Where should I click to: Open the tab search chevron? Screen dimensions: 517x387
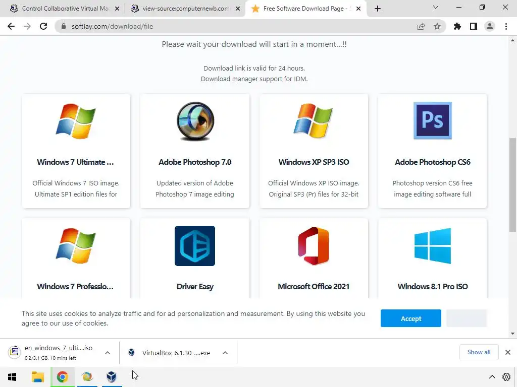click(436, 7)
